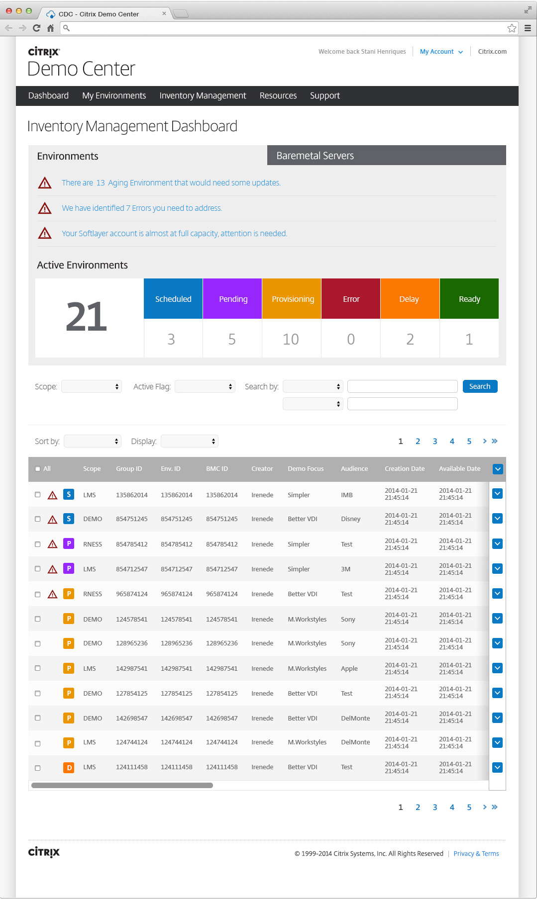537x900 pixels.
Task: Click orange P badge in row 142987541
Action: coord(69,668)
